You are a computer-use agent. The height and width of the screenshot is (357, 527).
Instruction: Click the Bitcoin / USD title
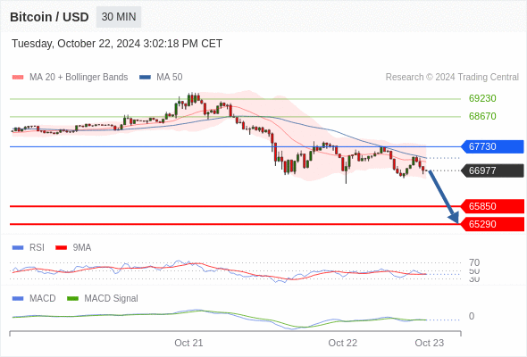[x=49, y=17]
